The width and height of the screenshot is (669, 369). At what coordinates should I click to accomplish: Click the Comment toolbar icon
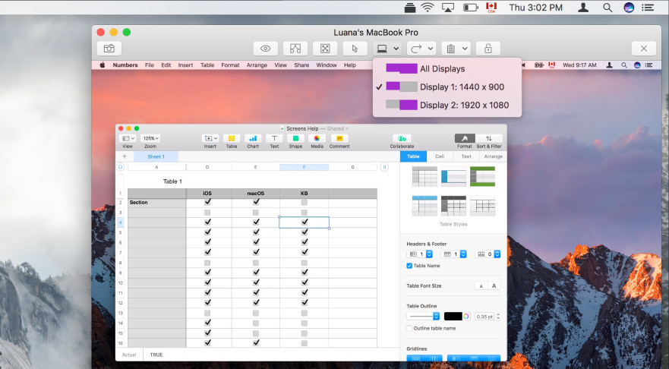tap(339, 138)
